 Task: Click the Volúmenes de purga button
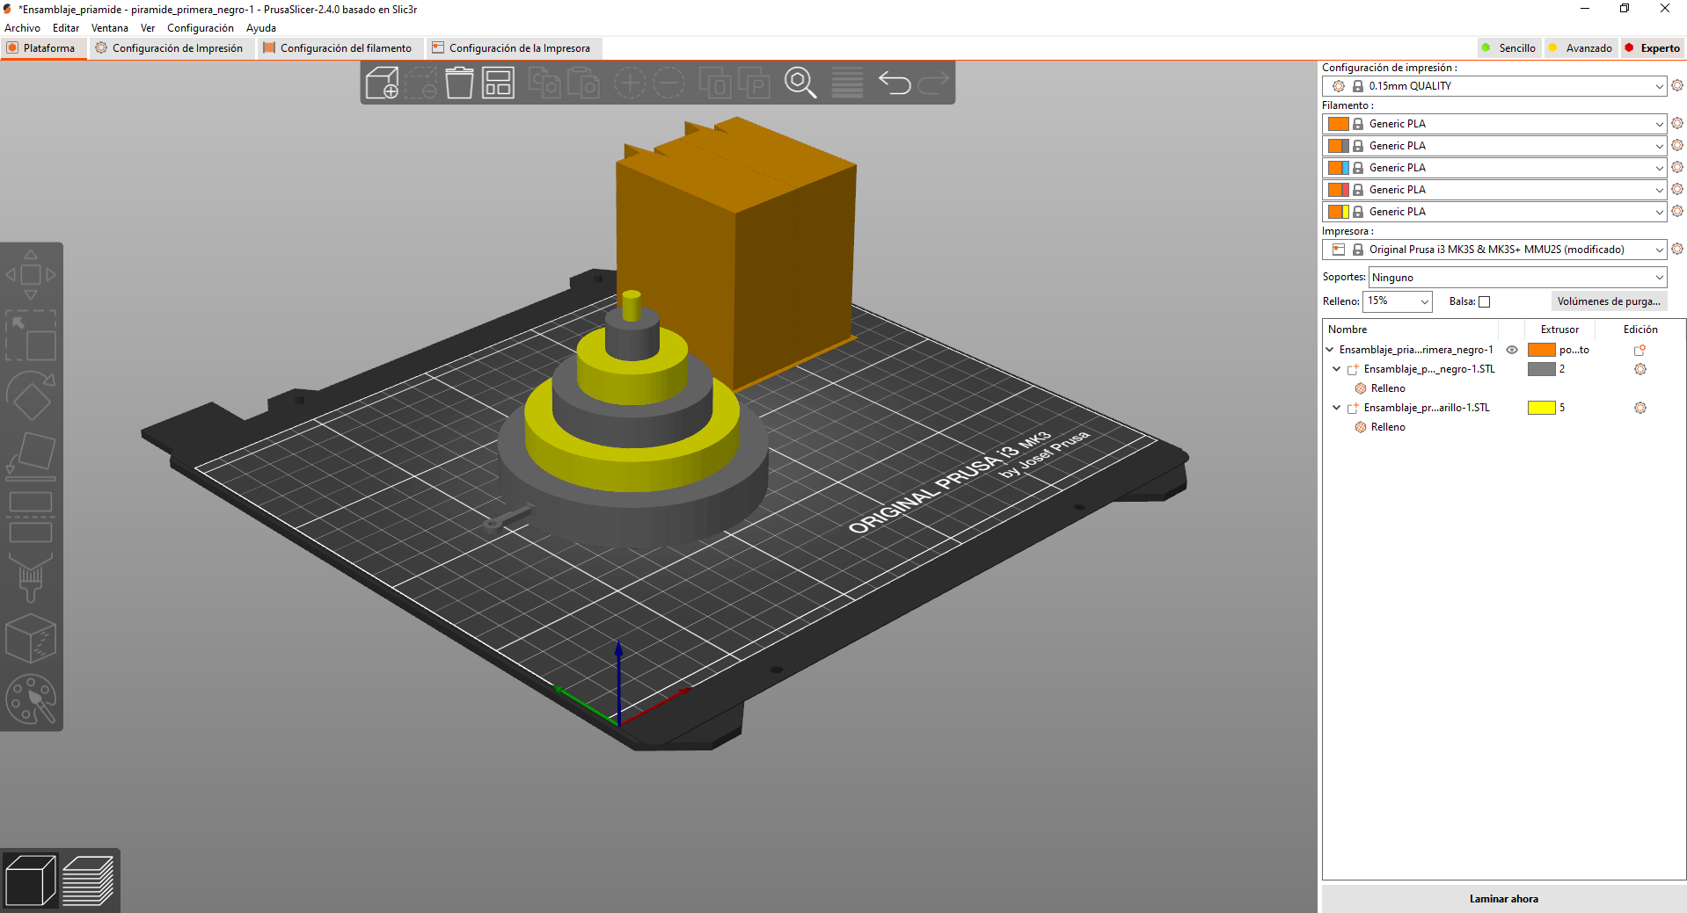pyautogui.click(x=1608, y=301)
